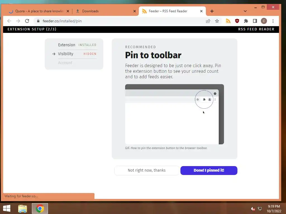The height and width of the screenshot is (214, 286).
Task: Open File Explorer from the taskbar
Action: click(x=23, y=208)
